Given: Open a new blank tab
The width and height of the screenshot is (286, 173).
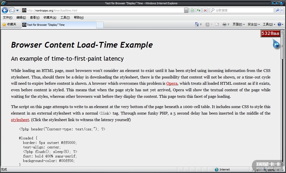Looking at the screenshot, I should point(100,25).
